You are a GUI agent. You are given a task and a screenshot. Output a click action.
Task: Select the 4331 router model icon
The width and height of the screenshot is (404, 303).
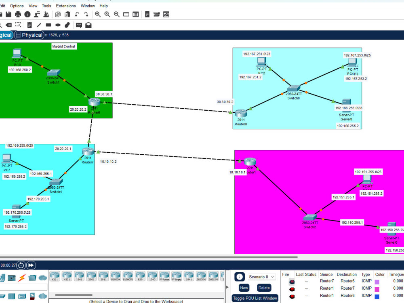pos(54,276)
